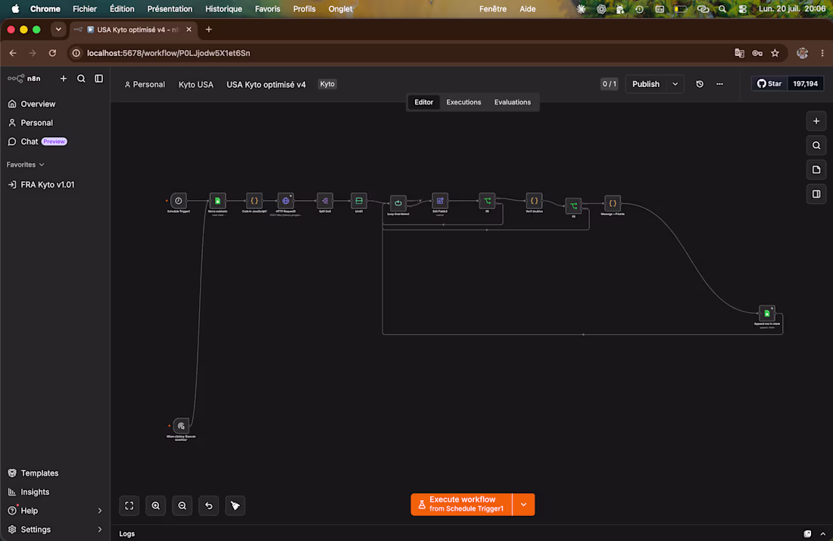The width and height of the screenshot is (833, 541).
Task: Click the fit-to-view canvas button
Action: click(129, 506)
